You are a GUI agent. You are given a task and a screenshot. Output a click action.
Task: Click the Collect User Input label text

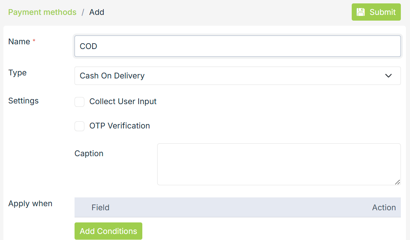pos(123,101)
